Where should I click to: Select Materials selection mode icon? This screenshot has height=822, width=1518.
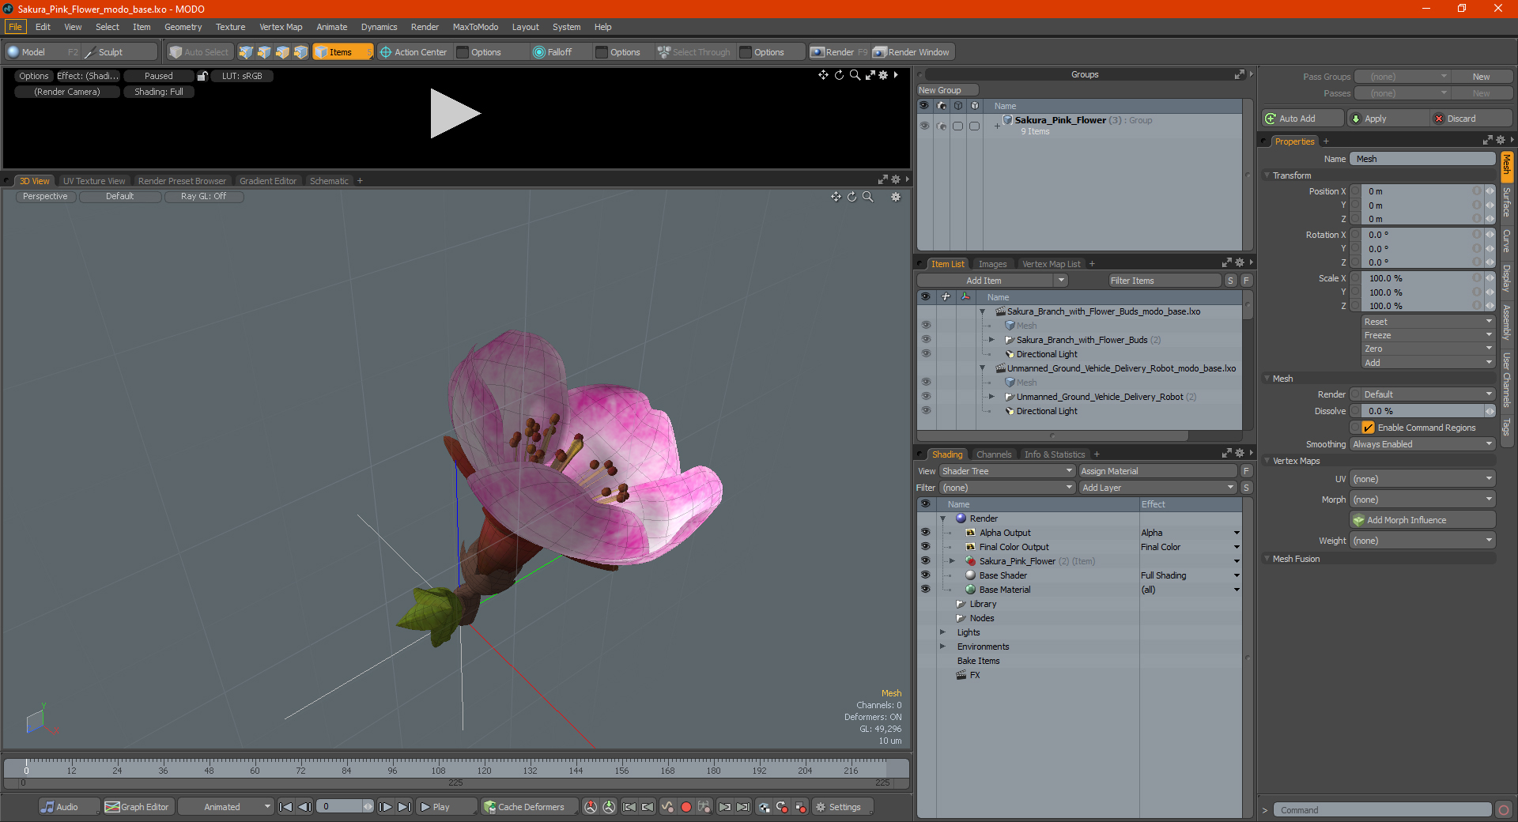coord(300,52)
